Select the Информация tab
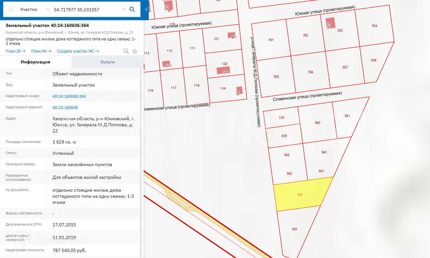Image resolution: width=430 pixels, height=258 pixels. point(35,62)
